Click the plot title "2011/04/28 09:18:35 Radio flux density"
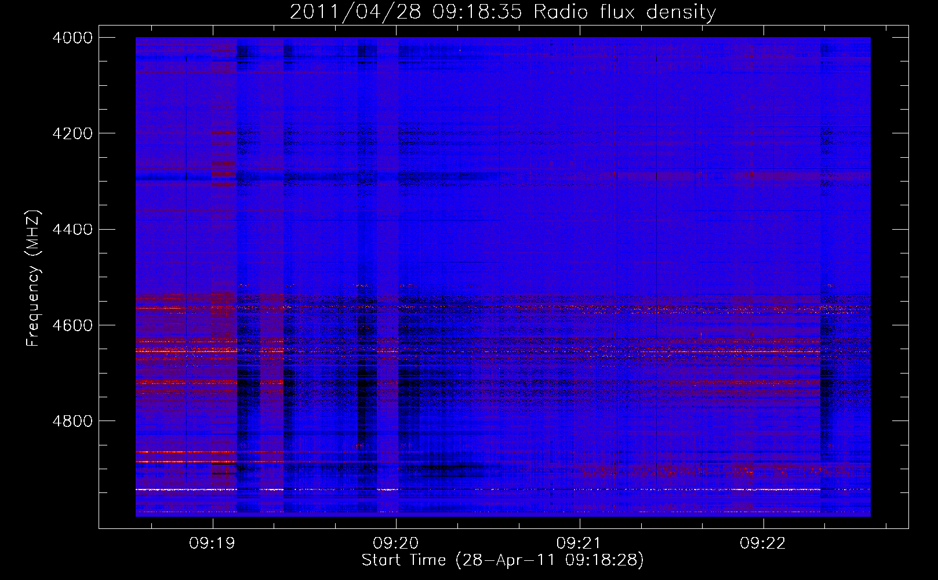Screen dimensions: 938x580 point(503,12)
